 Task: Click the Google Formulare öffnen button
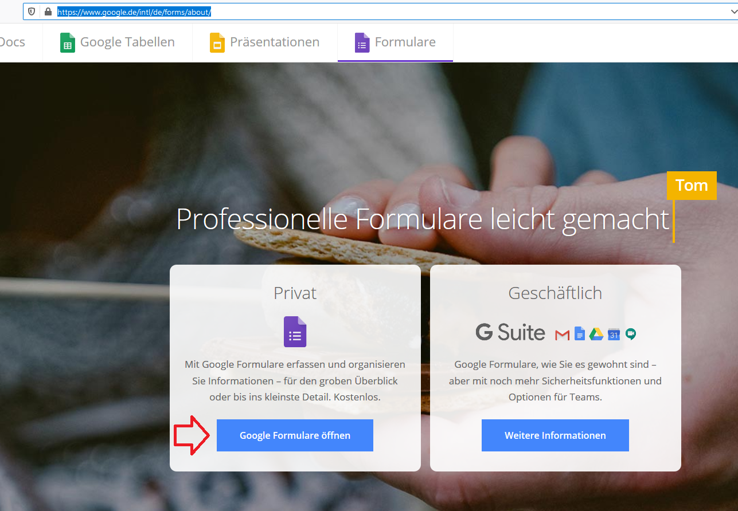tap(295, 435)
